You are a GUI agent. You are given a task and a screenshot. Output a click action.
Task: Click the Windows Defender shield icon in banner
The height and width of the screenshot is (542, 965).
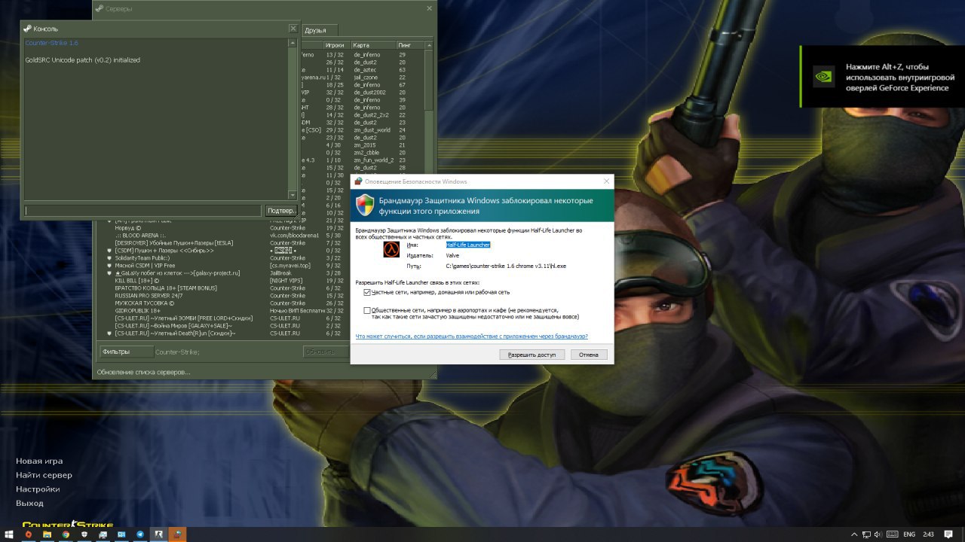[366, 206]
